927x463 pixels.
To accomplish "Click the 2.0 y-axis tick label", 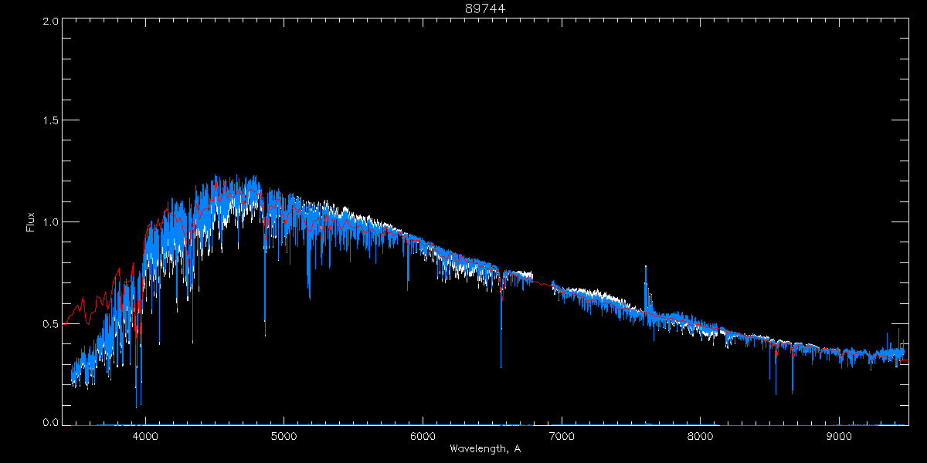I will [49, 22].
